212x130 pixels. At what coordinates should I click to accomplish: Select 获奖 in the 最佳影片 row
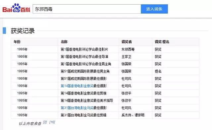pyautogui.click(x=158, y=49)
